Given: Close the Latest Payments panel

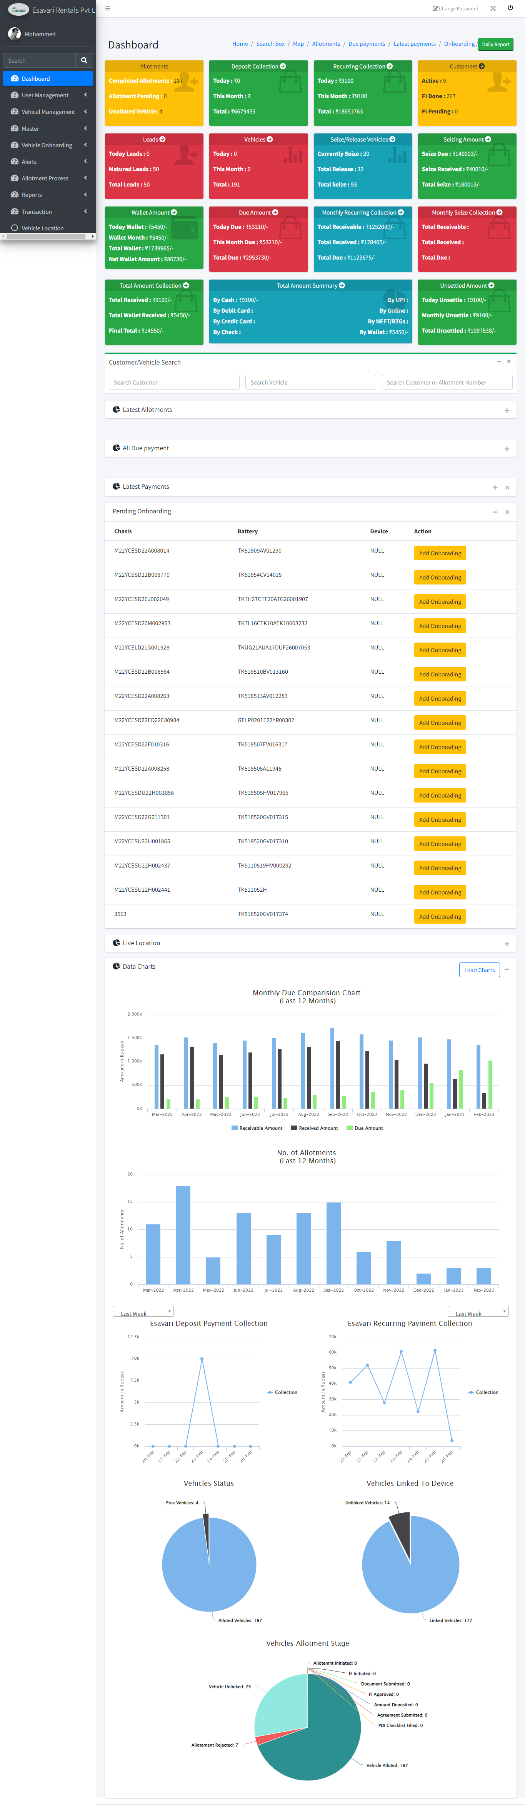Looking at the screenshot, I should pyautogui.click(x=507, y=487).
